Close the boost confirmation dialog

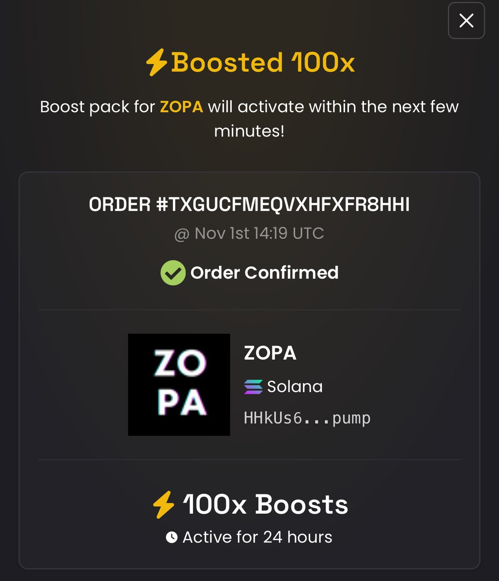[x=466, y=20]
